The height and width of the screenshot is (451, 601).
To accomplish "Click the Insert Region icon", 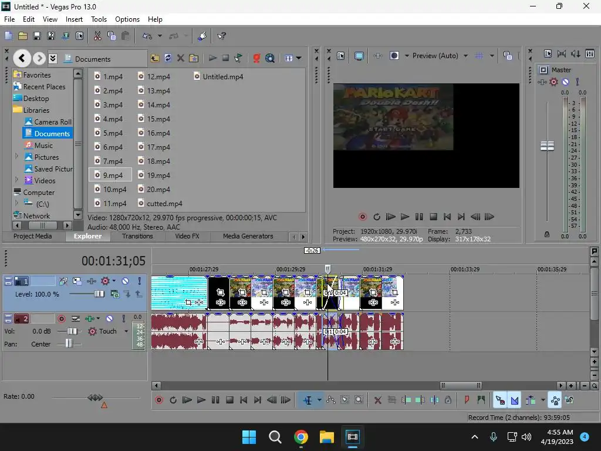I will pyautogui.click(x=481, y=400).
